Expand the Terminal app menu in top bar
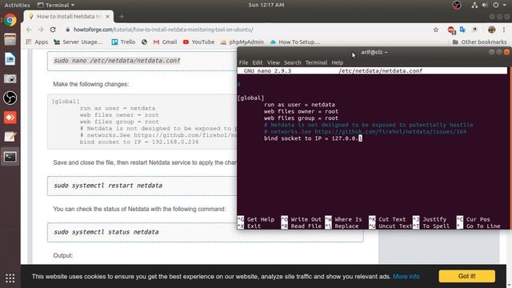The image size is (512, 288). [x=56, y=5]
